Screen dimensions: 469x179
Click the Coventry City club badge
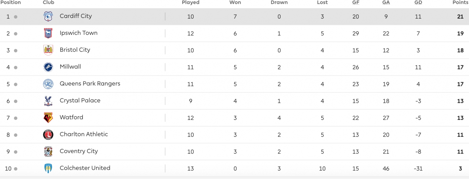coord(48,151)
